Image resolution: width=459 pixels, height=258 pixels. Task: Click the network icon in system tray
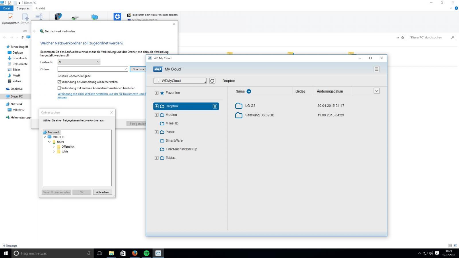pos(425,253)
